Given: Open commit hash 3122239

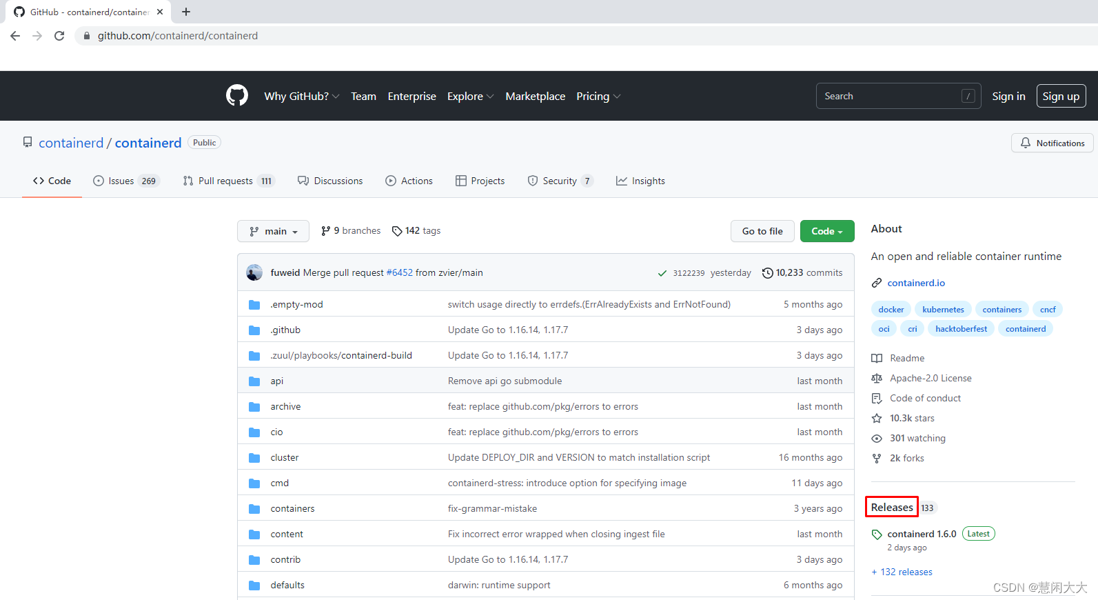Looking at the screenshot, I should click(x=689, y=273).
